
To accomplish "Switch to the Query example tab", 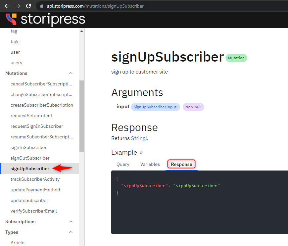I will pyautogui.click(x=123, y=164).
